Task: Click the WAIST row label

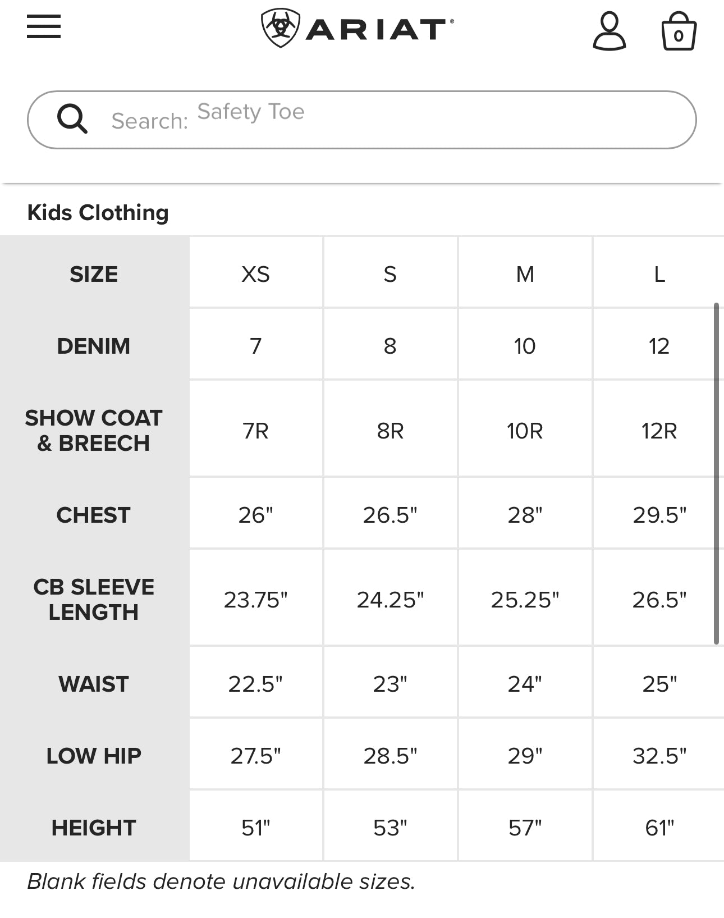Action: tap(94, 684)
